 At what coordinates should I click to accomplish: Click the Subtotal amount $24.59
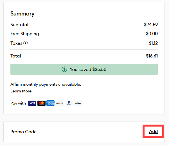click(x=151, y=25)
